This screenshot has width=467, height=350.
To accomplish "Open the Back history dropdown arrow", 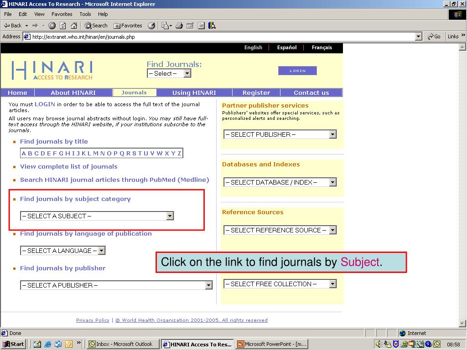I will pos(26,26).
